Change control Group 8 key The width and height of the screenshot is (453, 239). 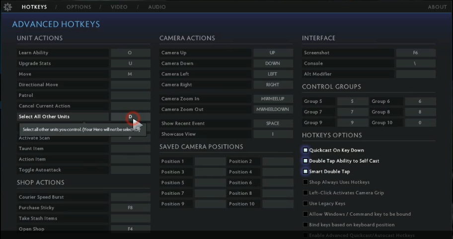pos(420,112)
